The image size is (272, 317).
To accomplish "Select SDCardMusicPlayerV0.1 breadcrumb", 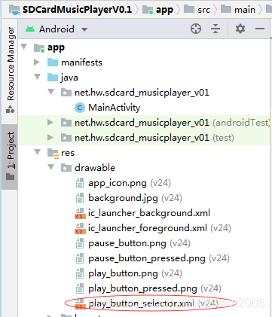I will (x=70, y=10).
